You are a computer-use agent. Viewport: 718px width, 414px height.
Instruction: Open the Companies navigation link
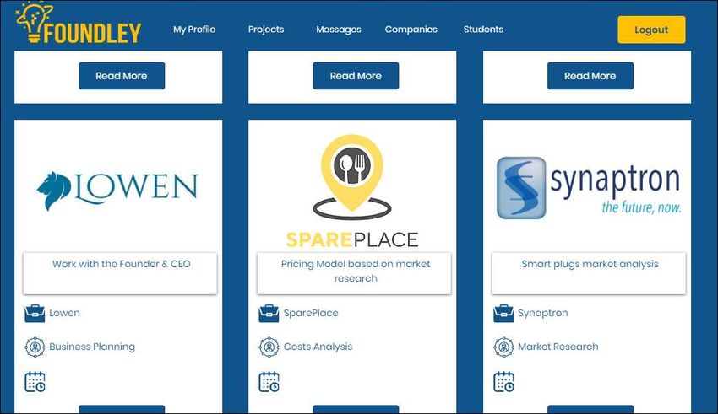(411, 30)
